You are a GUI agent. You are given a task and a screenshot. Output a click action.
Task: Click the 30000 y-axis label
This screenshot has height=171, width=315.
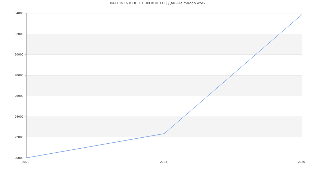[19, 55]
